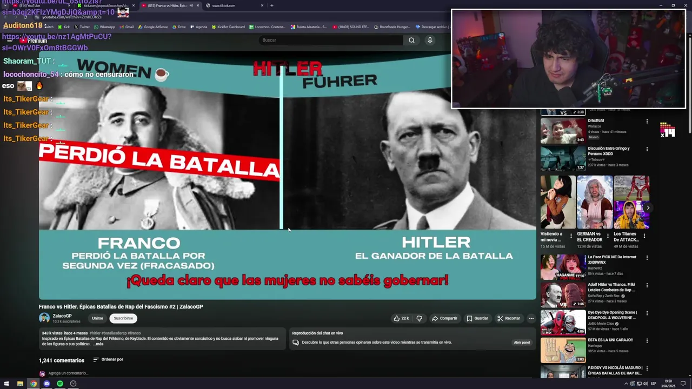Open options for the Vistiendo a mi novia short
692x389 pixels.
point(571,236)
